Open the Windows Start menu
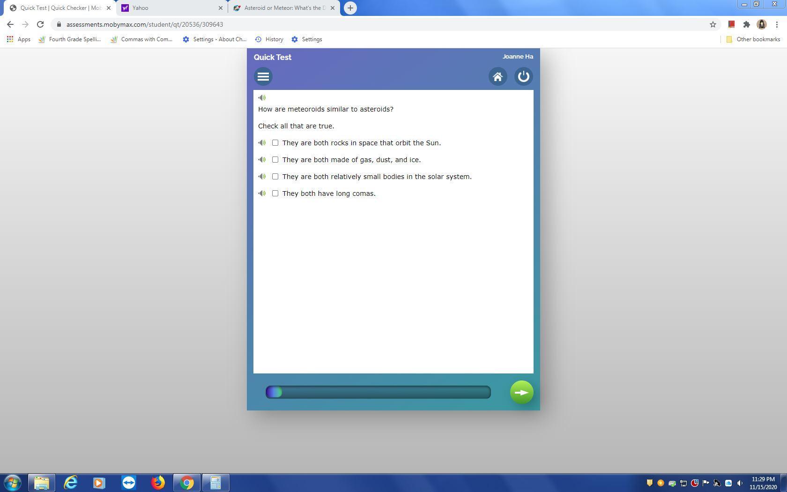 click(13, 483)
